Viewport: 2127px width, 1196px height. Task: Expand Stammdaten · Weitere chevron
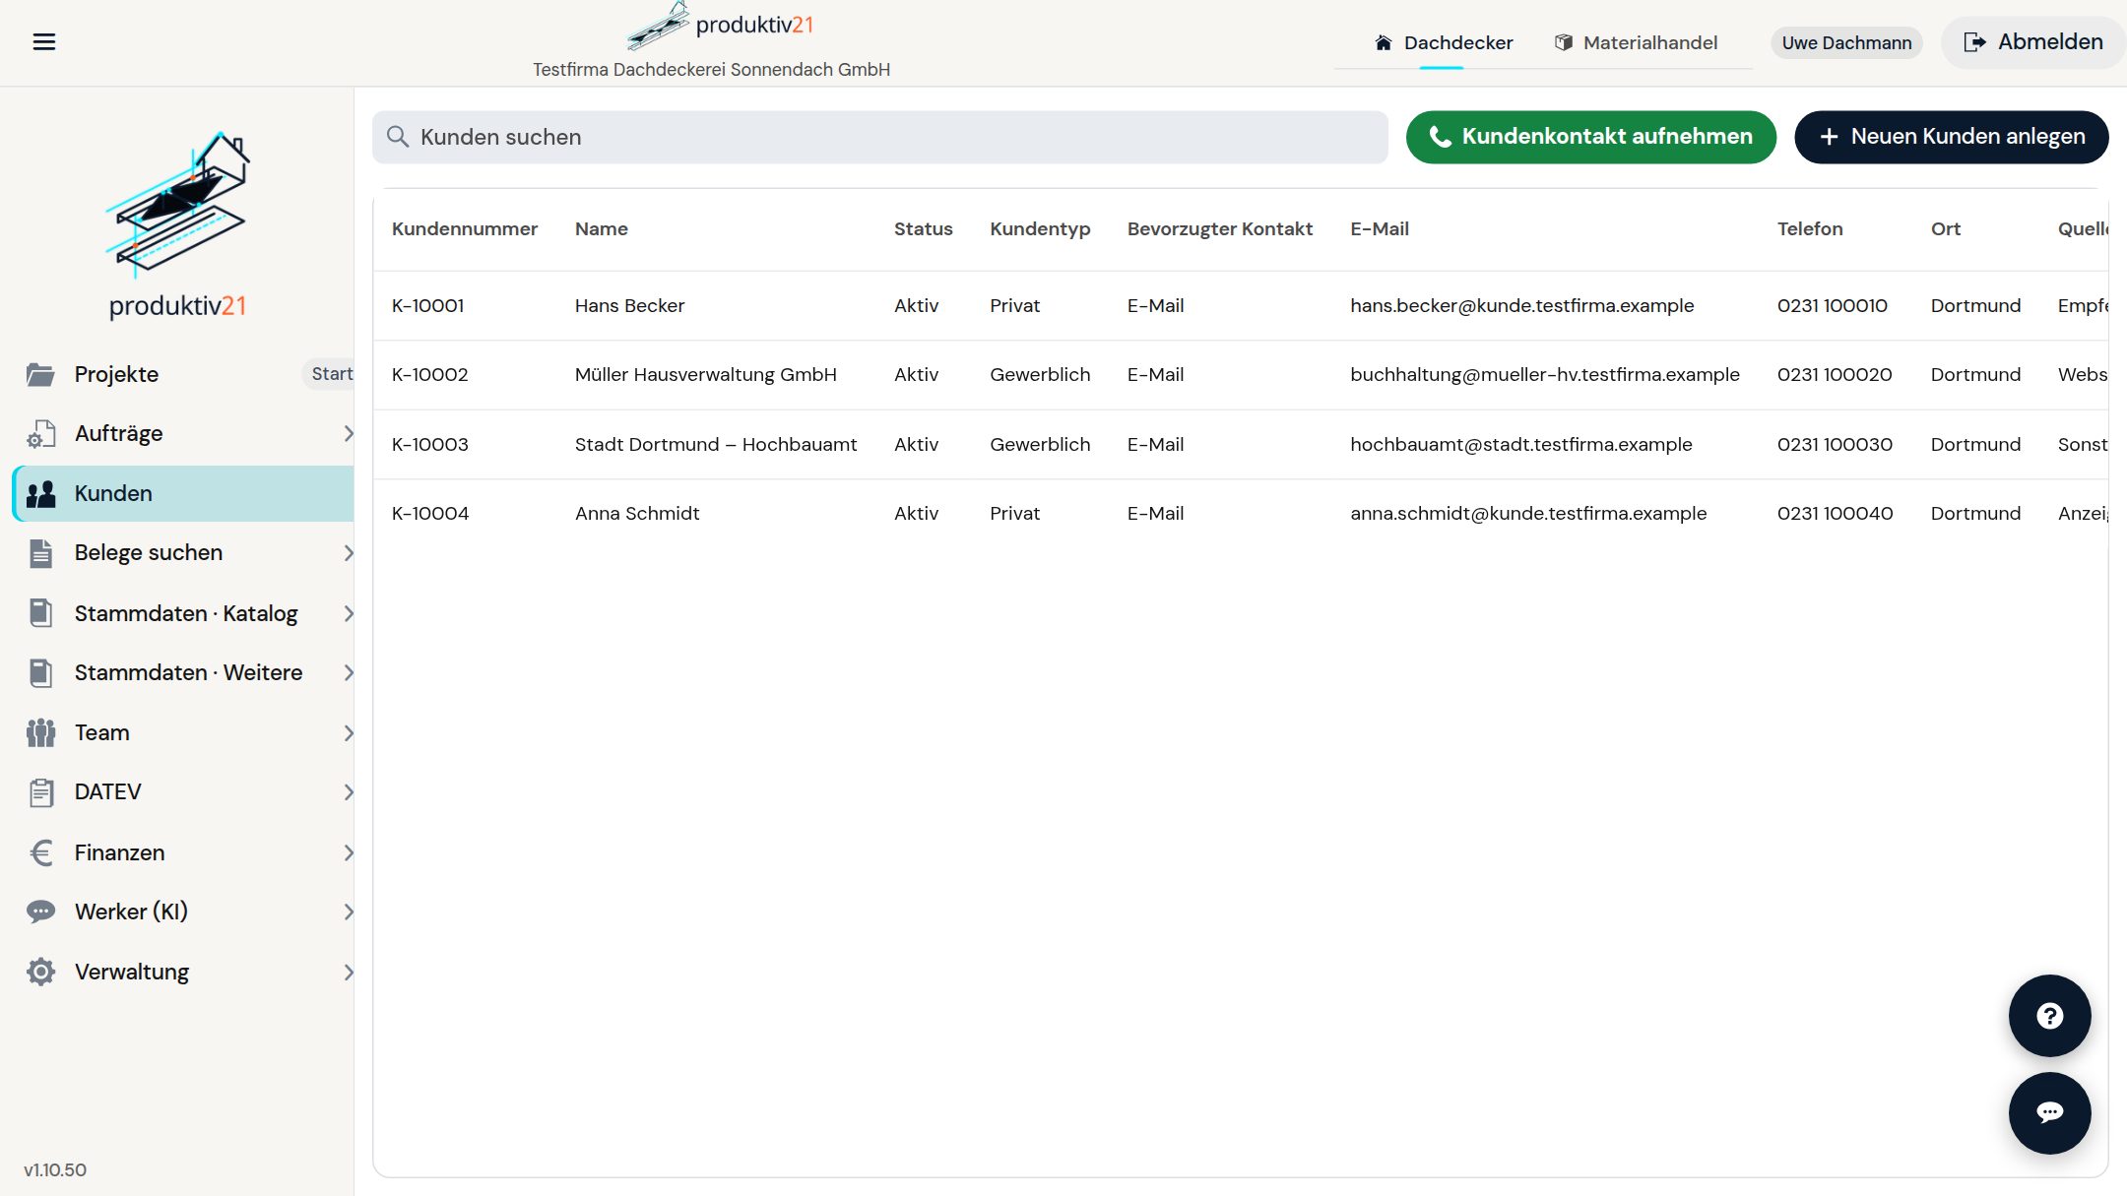coord(348,672)
